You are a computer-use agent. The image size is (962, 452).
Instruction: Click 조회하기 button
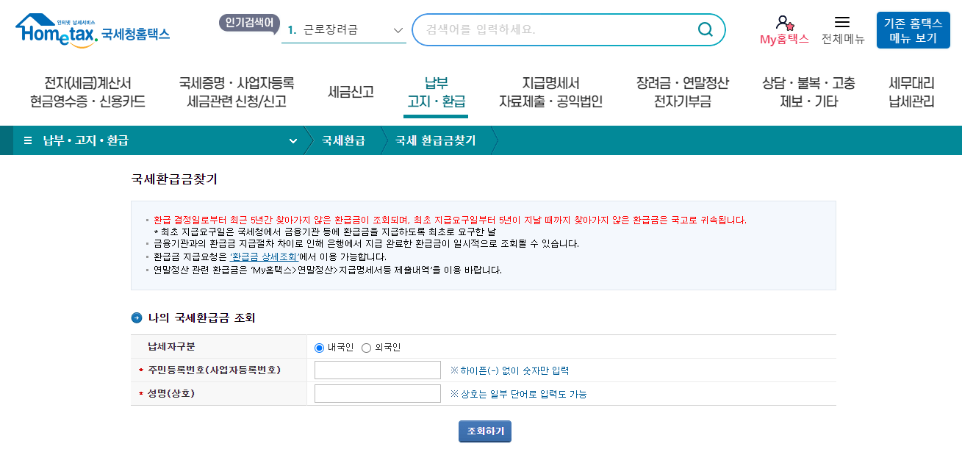pos(485,431)
